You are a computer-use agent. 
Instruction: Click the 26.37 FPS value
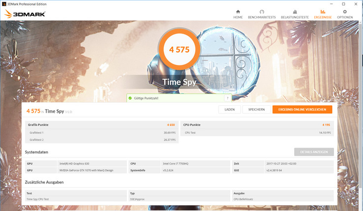pyautogui.click(x=170, y=140)
